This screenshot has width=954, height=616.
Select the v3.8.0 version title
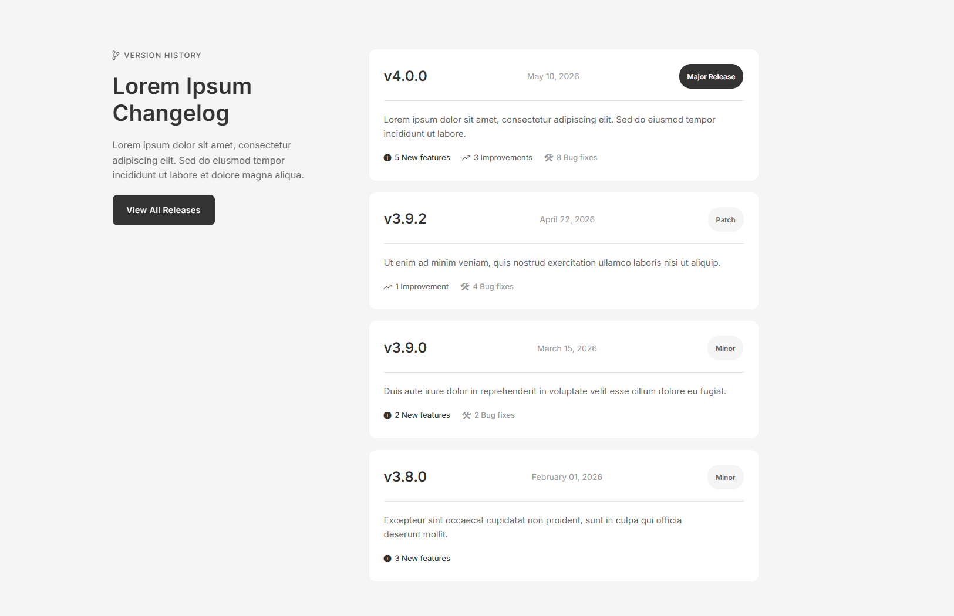point(405,477)
